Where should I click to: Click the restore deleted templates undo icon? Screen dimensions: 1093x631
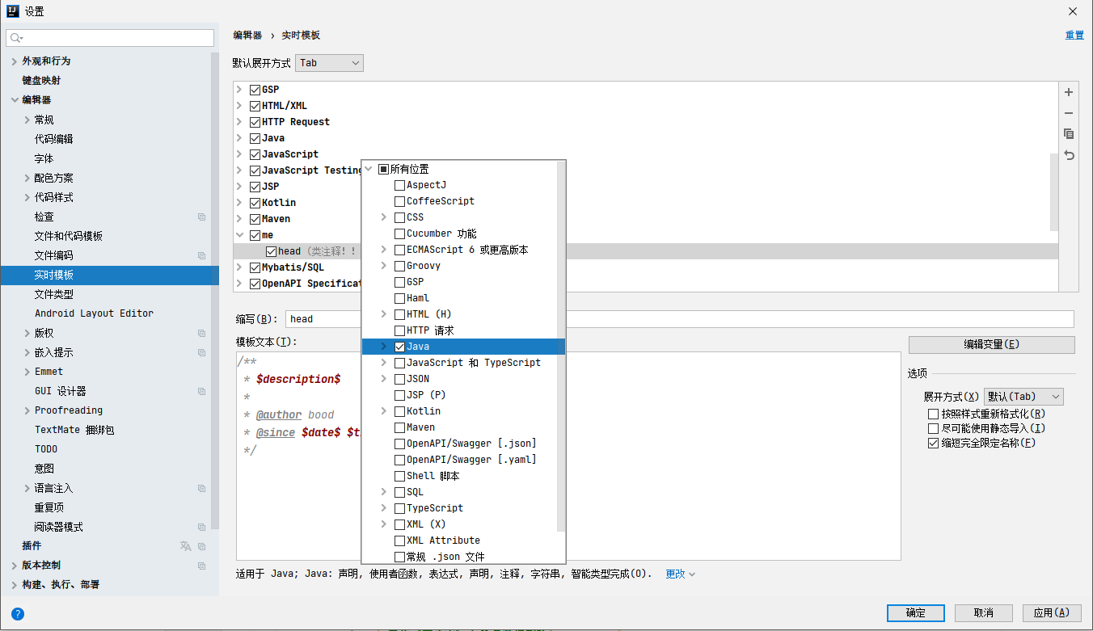1069,155
